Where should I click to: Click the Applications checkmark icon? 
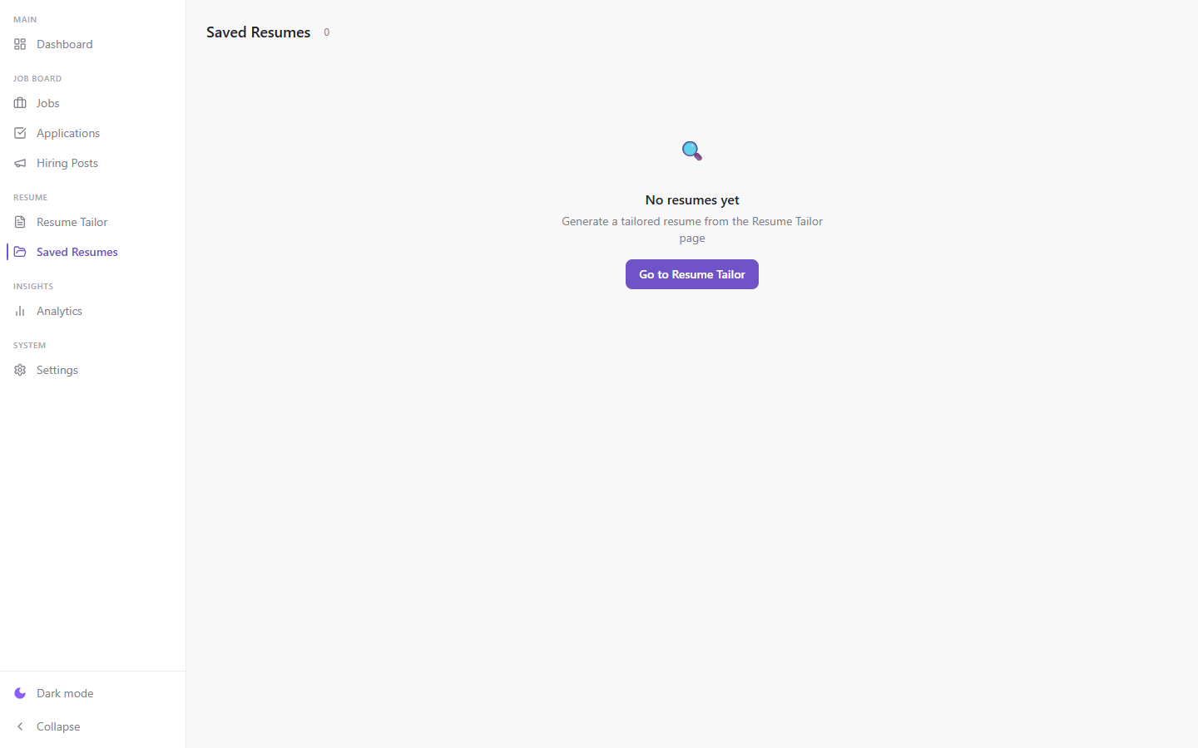(x=20, y=133)
